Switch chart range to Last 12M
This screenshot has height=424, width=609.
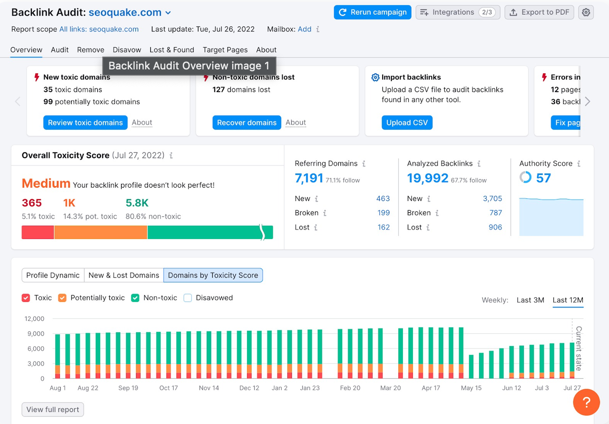(568, 300)
